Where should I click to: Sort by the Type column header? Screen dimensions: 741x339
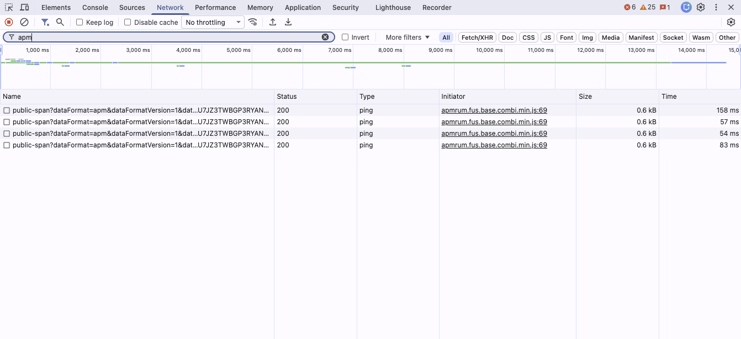pyautogui.click(x=398, y=97)
